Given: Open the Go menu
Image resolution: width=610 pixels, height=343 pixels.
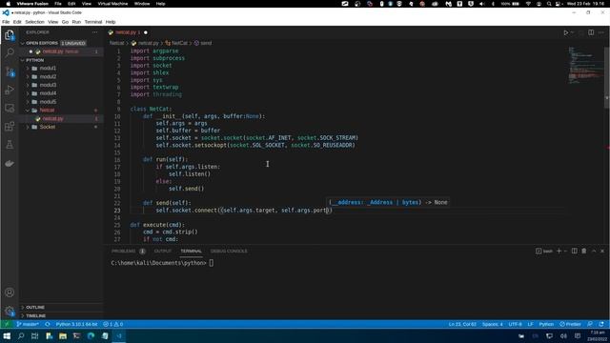Looking at the screenshot, I should [65, 22].
